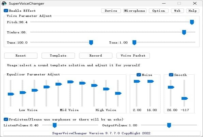Click the Tune:100.0 value label
Viewport: 203px width, 137px height.
coord(17,43)
